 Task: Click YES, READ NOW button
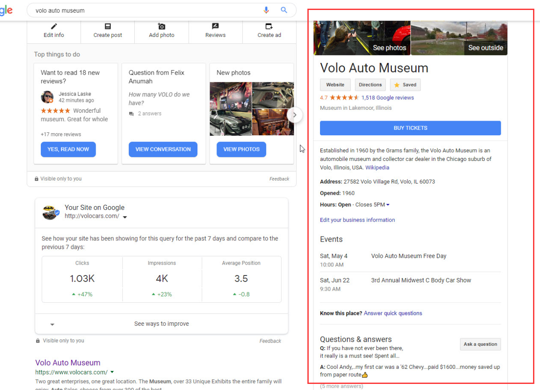(x=68, y=149)
